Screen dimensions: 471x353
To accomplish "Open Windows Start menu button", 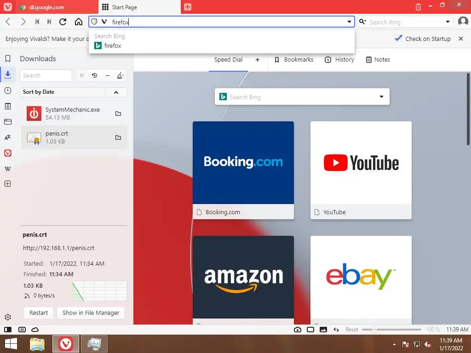I will (x=11, y=344).
